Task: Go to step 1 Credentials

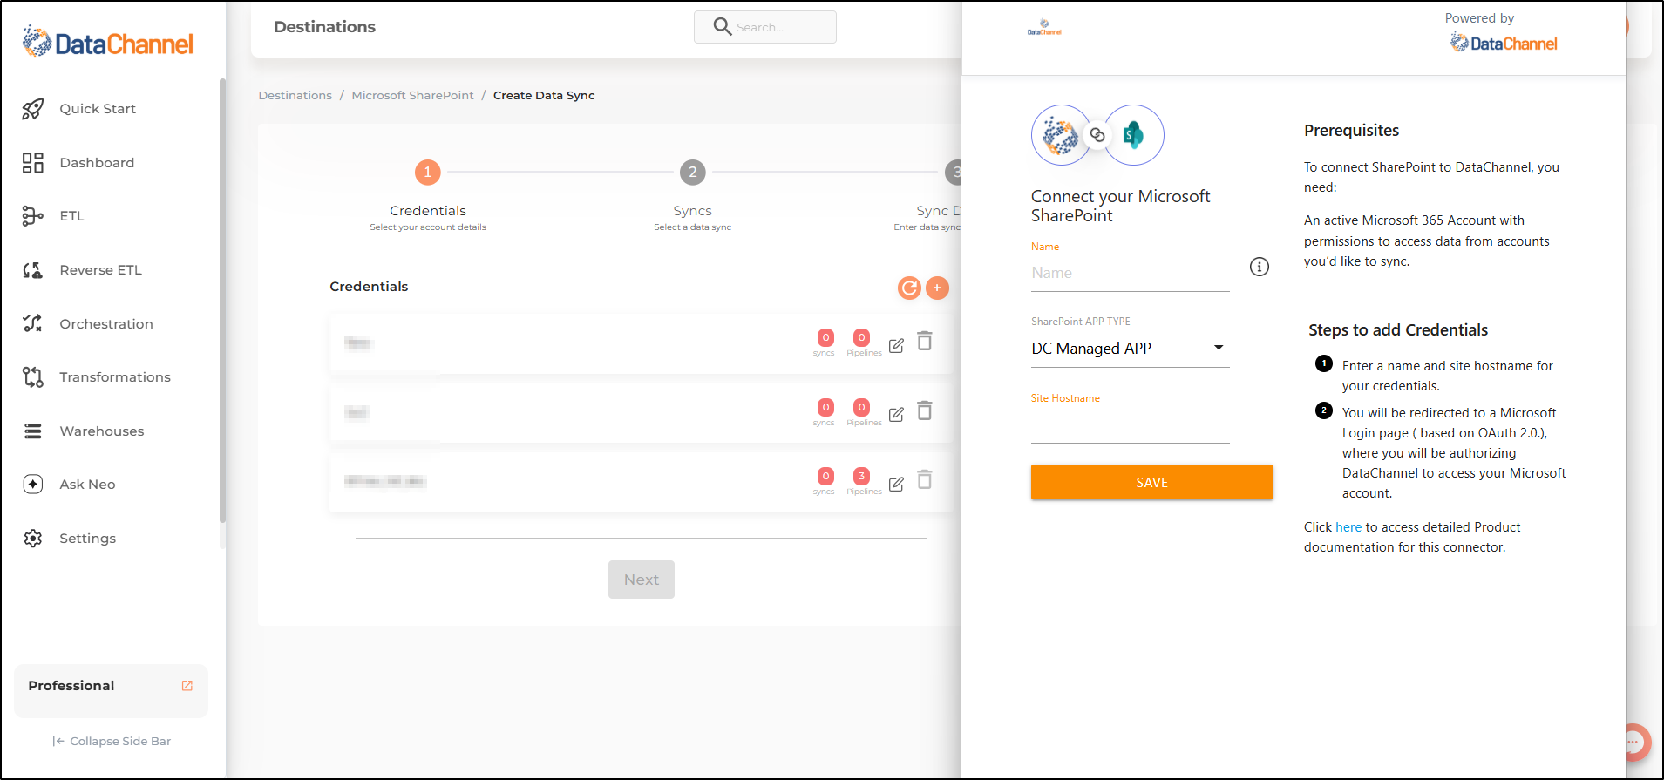Action: point(427,173)
